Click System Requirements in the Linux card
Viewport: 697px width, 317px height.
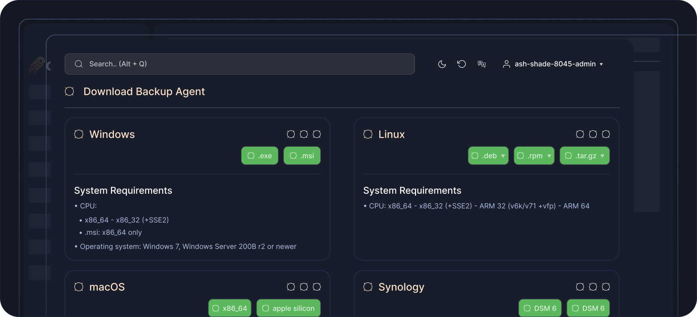click(412, 191)
